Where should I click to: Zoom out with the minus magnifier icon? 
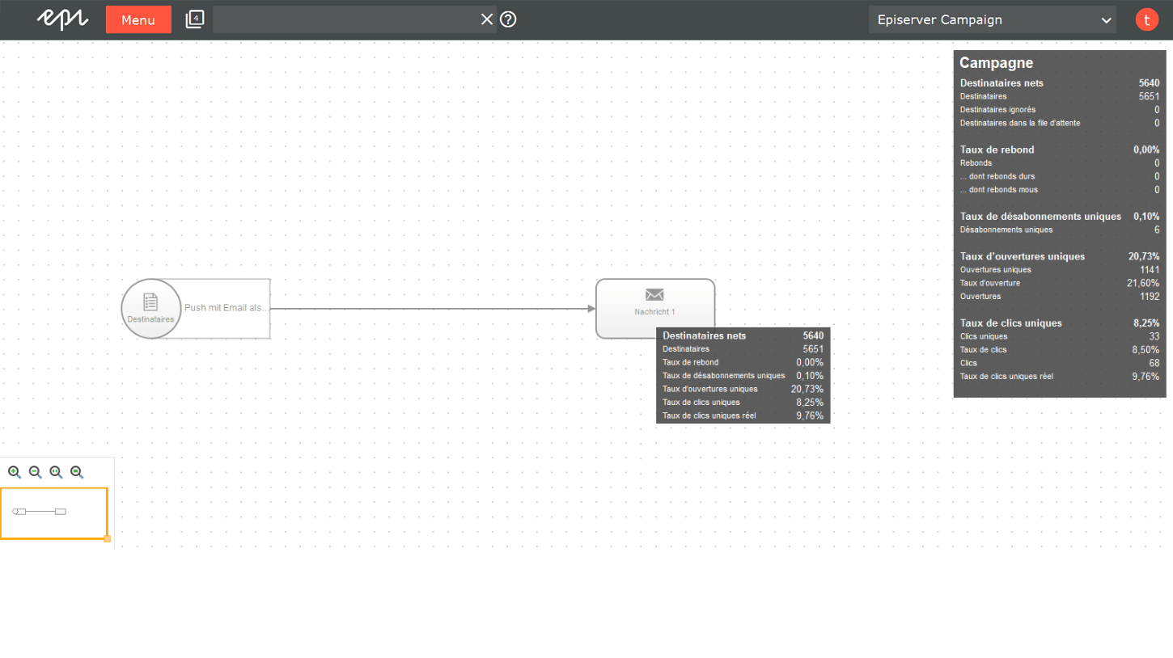click(36, 472)
